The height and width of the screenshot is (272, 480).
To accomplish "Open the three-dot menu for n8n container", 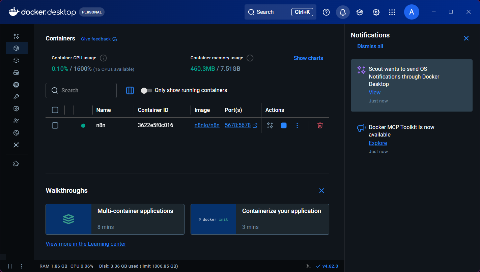I will click(x=297, y=125).
